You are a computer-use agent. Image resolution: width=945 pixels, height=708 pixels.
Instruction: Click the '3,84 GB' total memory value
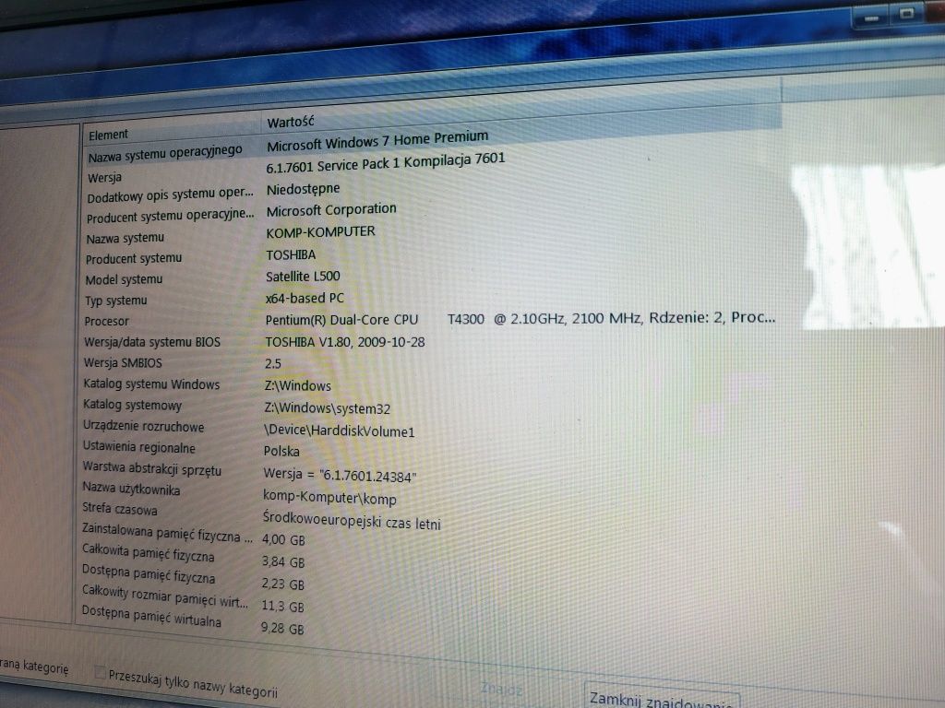tap(282, 561)
